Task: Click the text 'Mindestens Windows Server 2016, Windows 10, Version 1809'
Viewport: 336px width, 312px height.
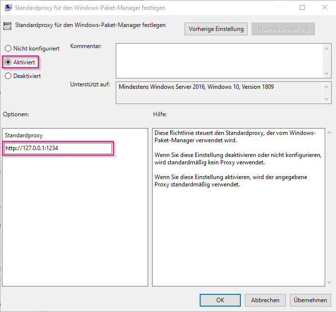Action: tap(196, 87)
